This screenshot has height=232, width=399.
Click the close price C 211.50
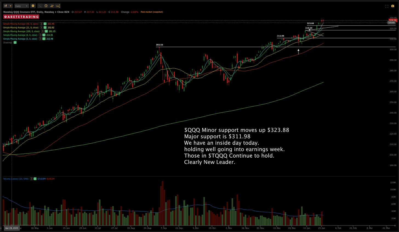[113, 12]
